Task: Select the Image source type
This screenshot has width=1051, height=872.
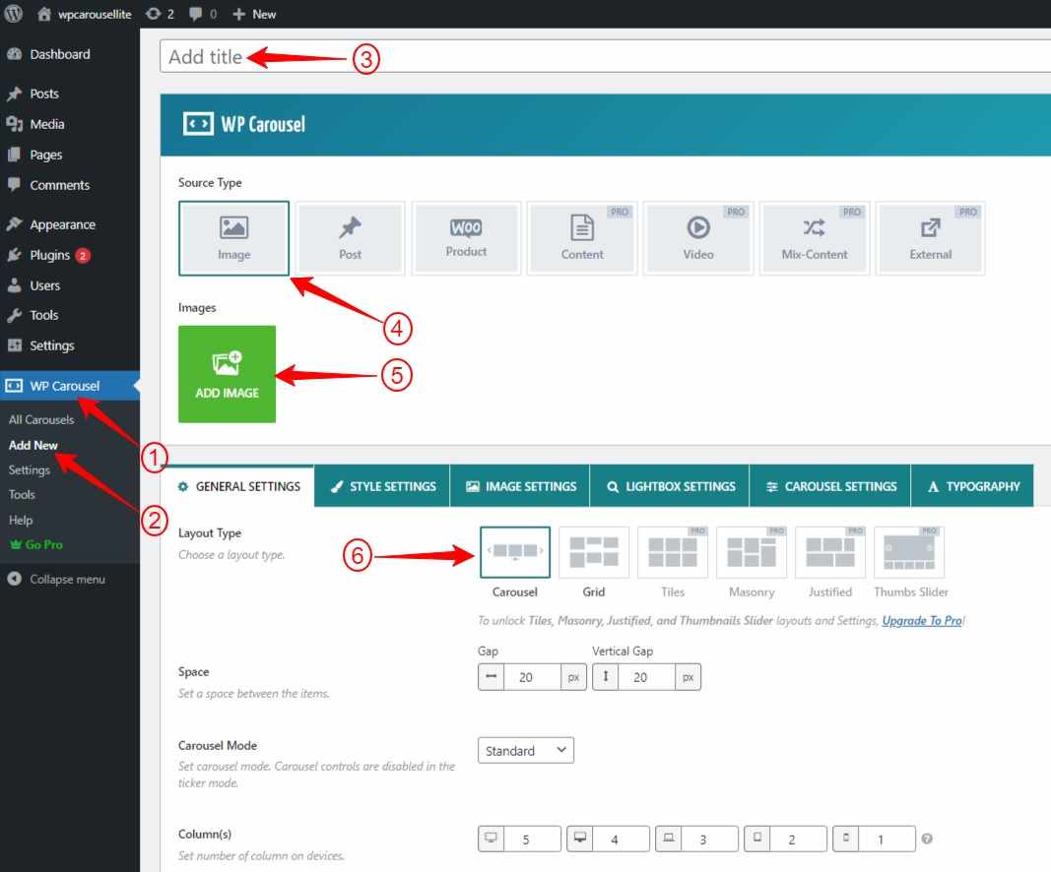Action: click(x=233, y=238)
